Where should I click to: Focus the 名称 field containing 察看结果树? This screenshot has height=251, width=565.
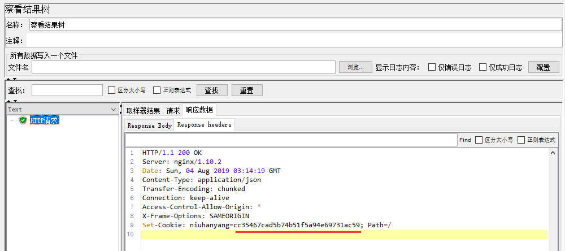[295, 25]
